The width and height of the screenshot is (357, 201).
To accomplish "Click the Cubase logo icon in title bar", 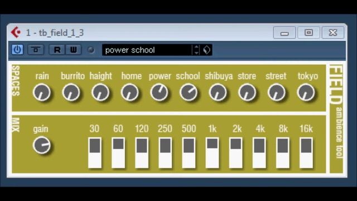I will pyautogui.click(x=16, y=32).
